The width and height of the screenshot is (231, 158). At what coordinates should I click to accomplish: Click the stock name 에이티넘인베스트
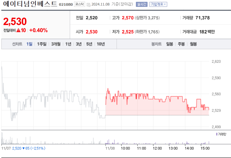(29, 4)
